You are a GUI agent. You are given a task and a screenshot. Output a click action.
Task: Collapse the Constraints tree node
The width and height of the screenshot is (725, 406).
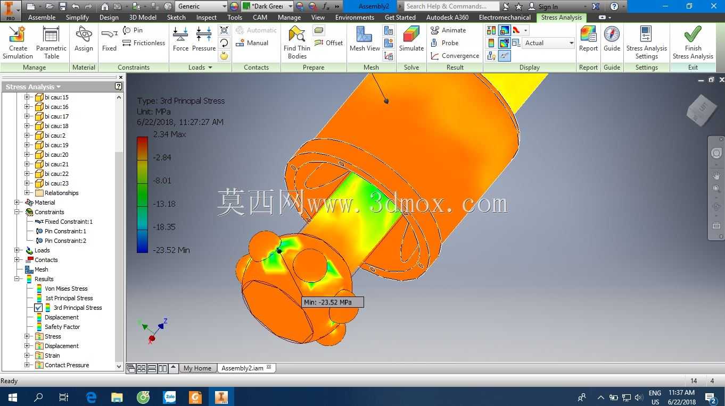pos(17,212)
